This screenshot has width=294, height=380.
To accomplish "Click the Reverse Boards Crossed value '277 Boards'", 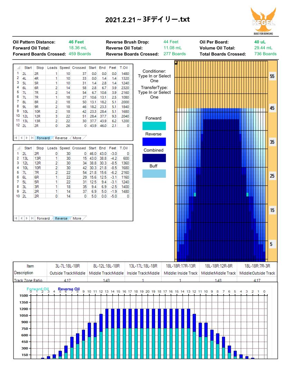I will point(175,54).
